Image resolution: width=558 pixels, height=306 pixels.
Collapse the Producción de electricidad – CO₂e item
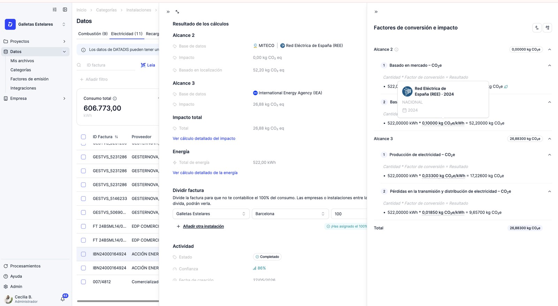coord(550,155)
